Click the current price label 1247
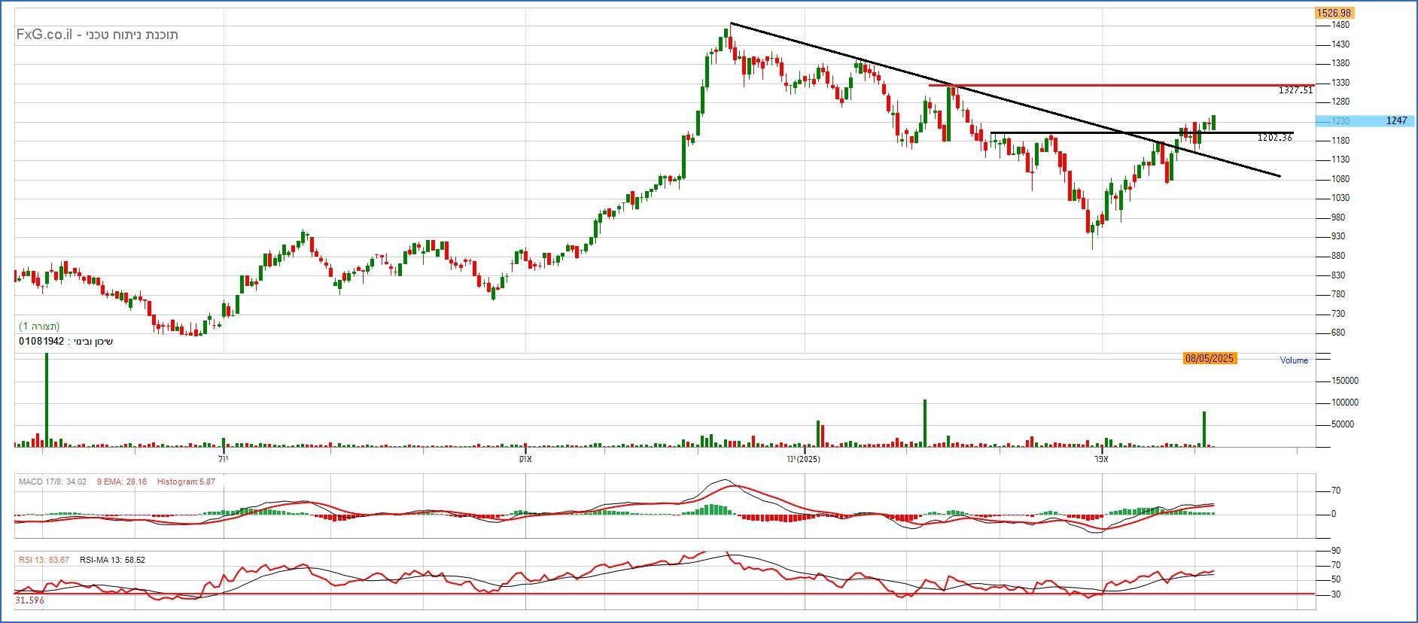Viewport: 1418px width, 623px height. pos(1396,121)
